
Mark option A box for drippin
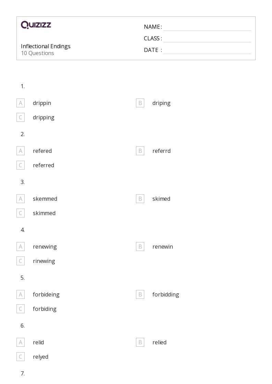[x=21, y=103]
